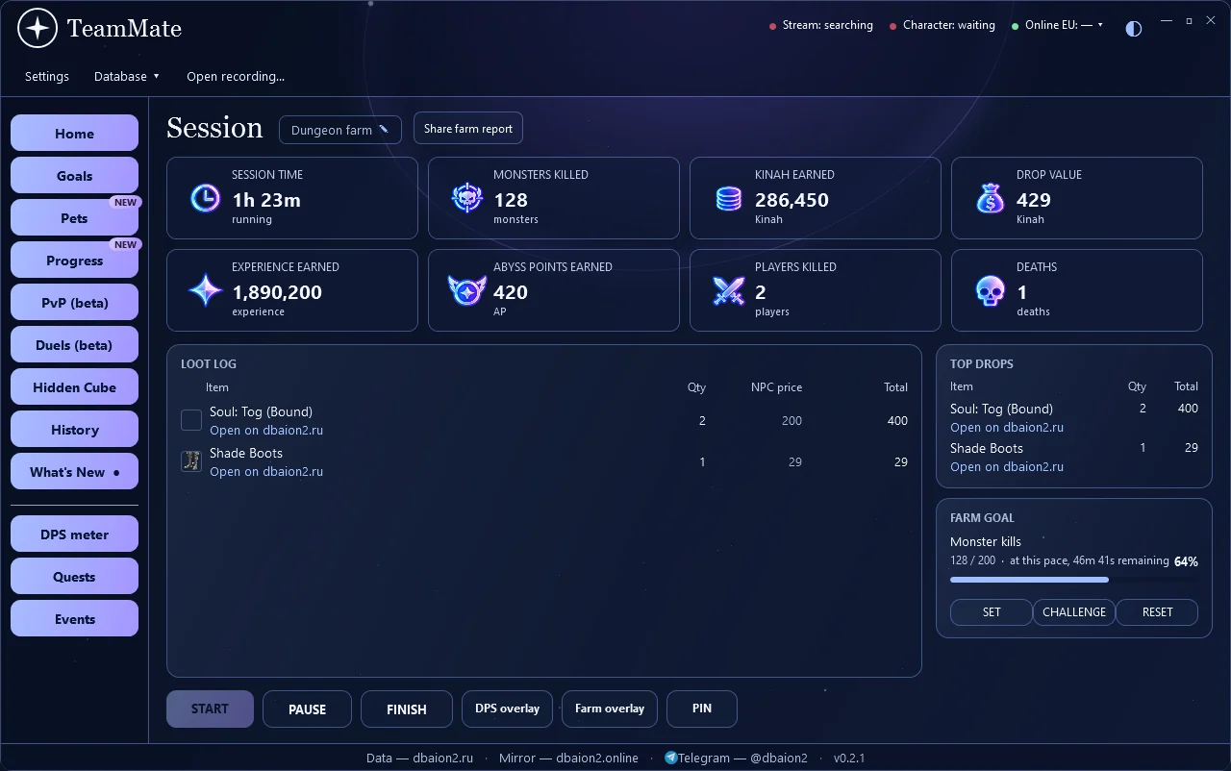The width and height of the screenshot is (1231, 771).
Task: Launch the DPS meter
Action: click(75, 535)
